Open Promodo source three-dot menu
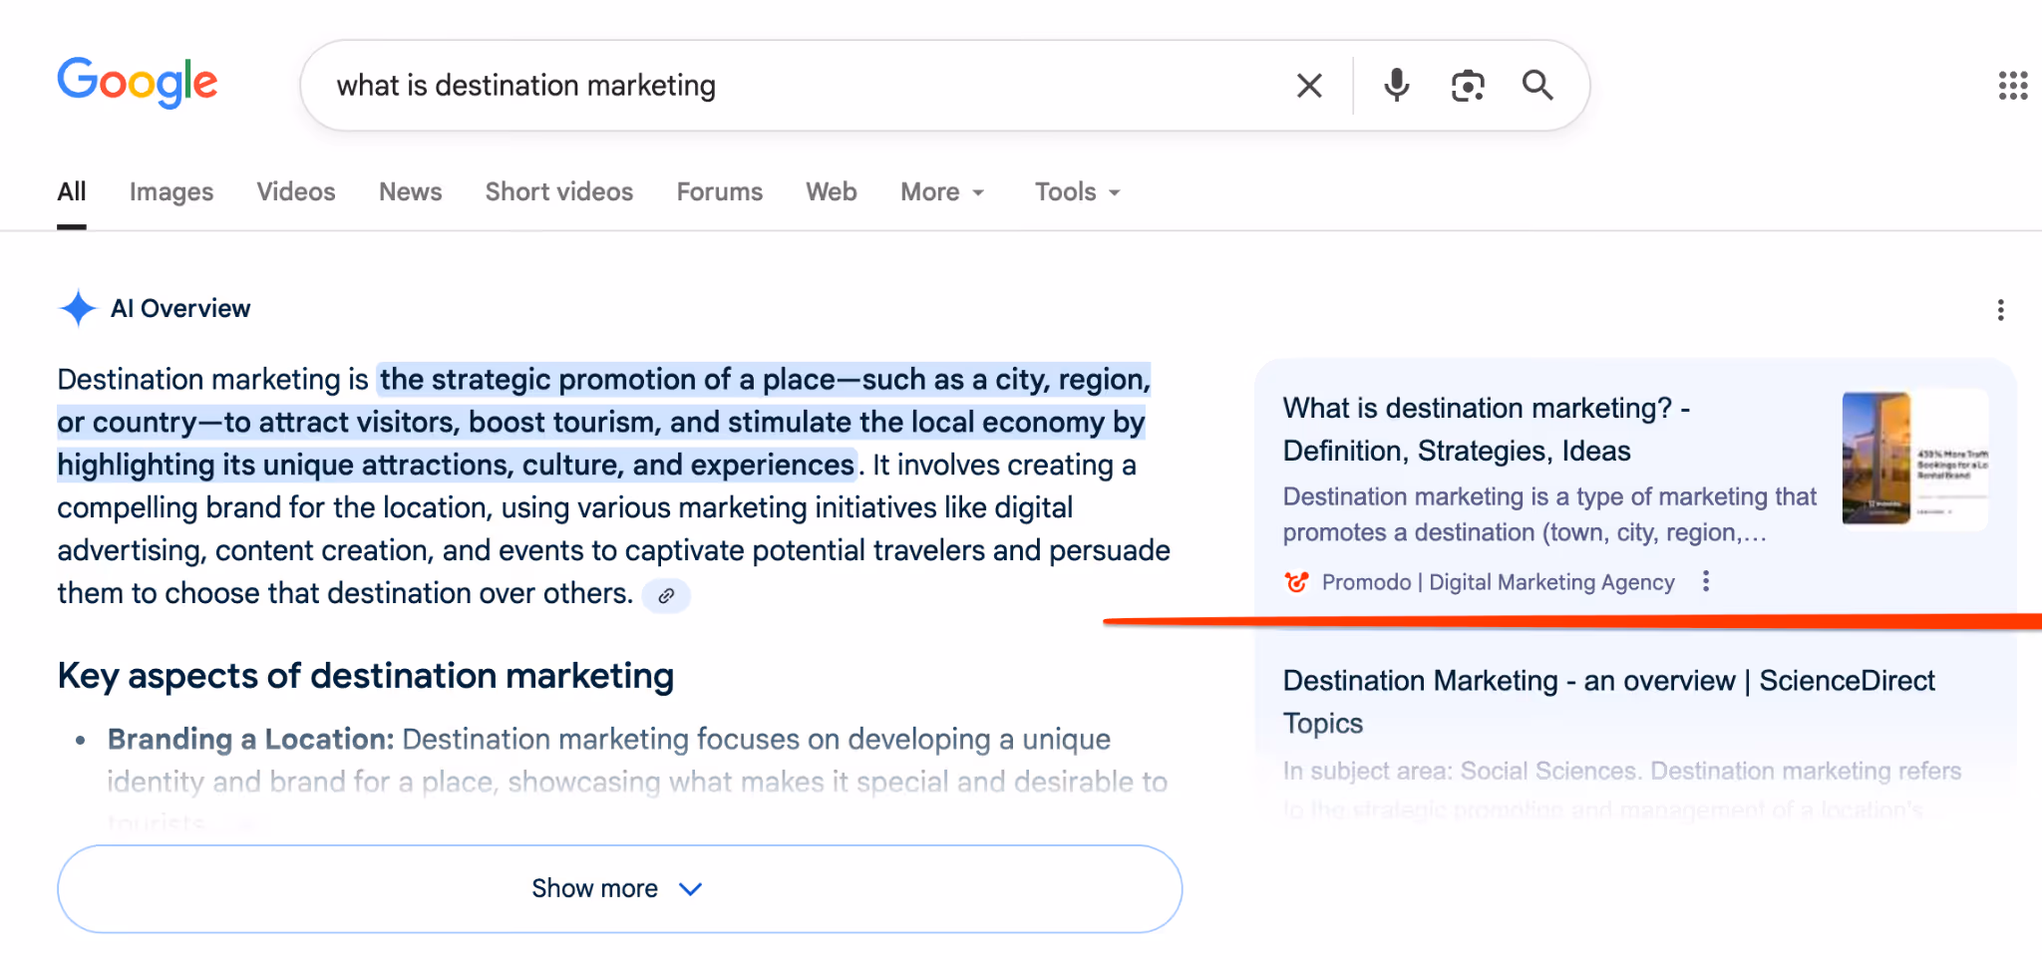Screen dimensions: 2042x960 click(1706, 581)
